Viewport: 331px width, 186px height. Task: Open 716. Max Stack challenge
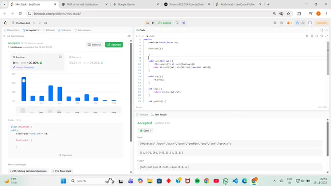pyautogui.click(x=62, y=171)
